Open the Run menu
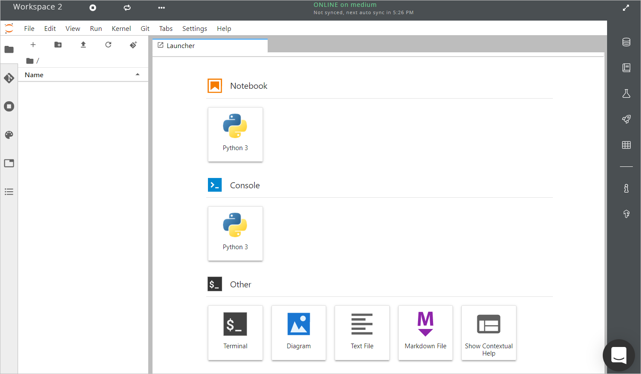Image resolution: width=641 pixels, height=374 pixels. coord(96,28)
